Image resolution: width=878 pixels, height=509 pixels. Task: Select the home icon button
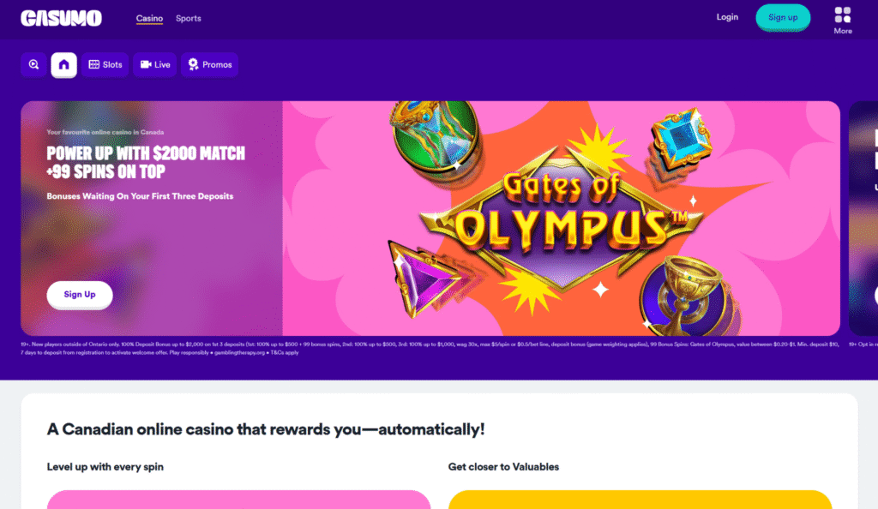tap(63, 64)
